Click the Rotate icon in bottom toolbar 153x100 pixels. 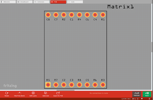click(7, 93)
